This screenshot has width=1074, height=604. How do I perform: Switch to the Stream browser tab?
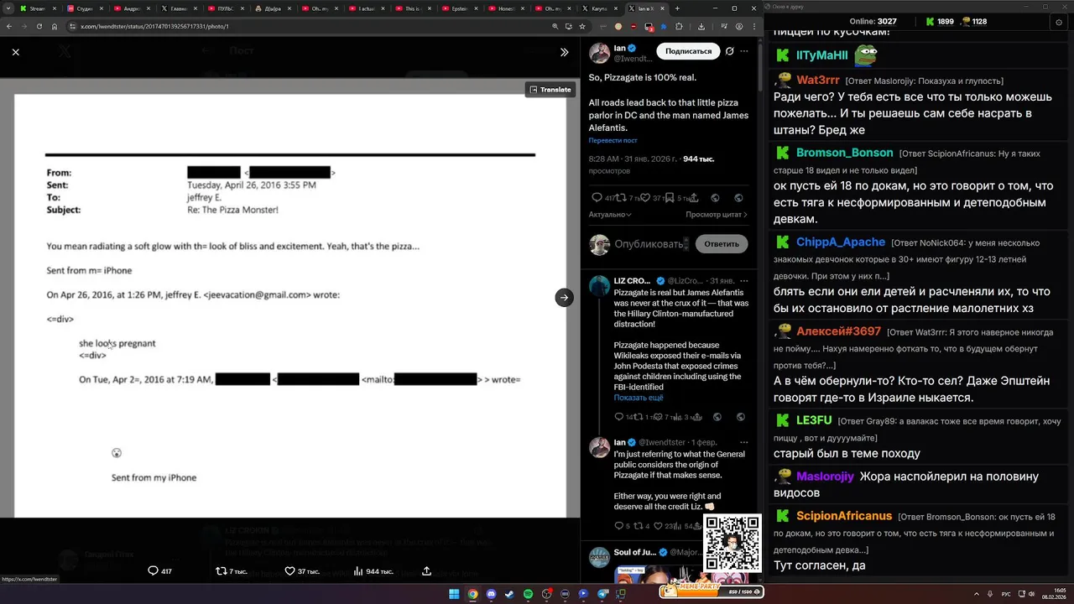[x=39, y=8]
